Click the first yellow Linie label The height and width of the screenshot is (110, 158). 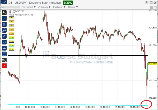pos(11,18)
